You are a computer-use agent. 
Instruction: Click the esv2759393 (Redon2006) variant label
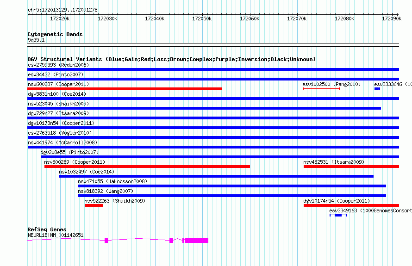click(58, 65)
